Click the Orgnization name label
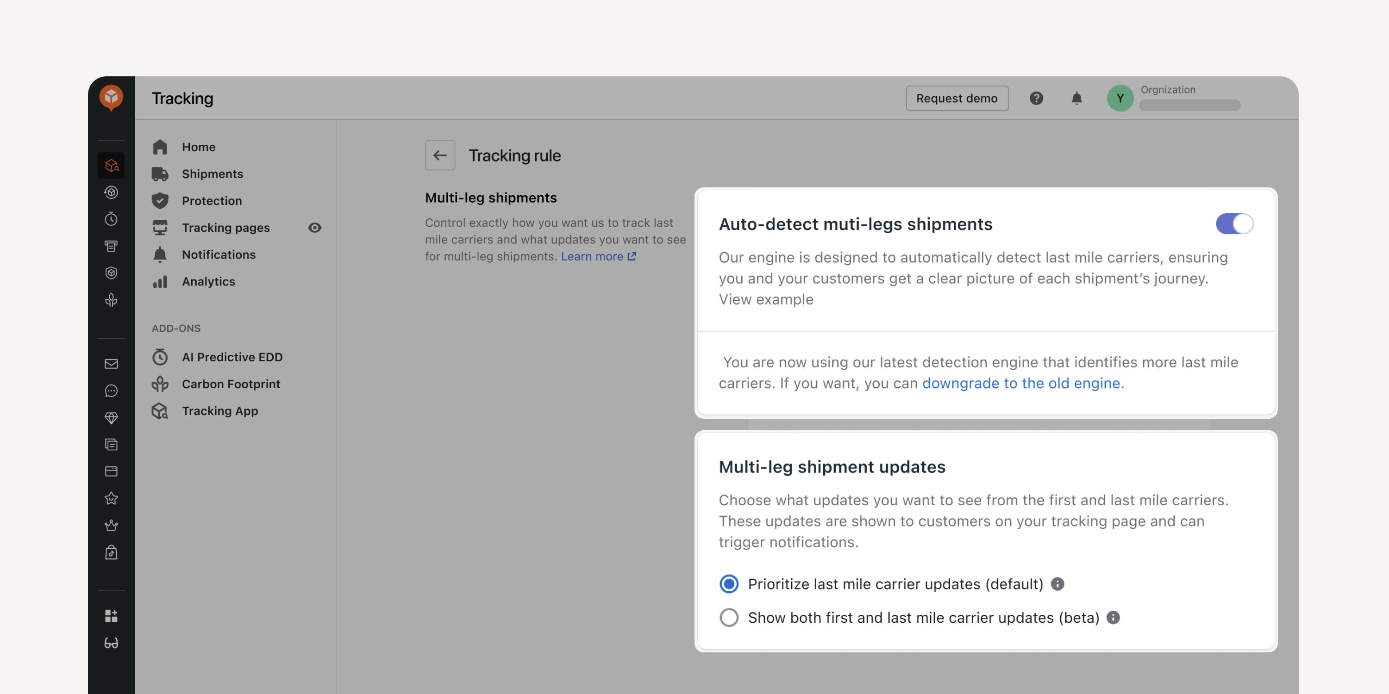The width and height of the screenshot is (1389, 694). pos(1167,89)
